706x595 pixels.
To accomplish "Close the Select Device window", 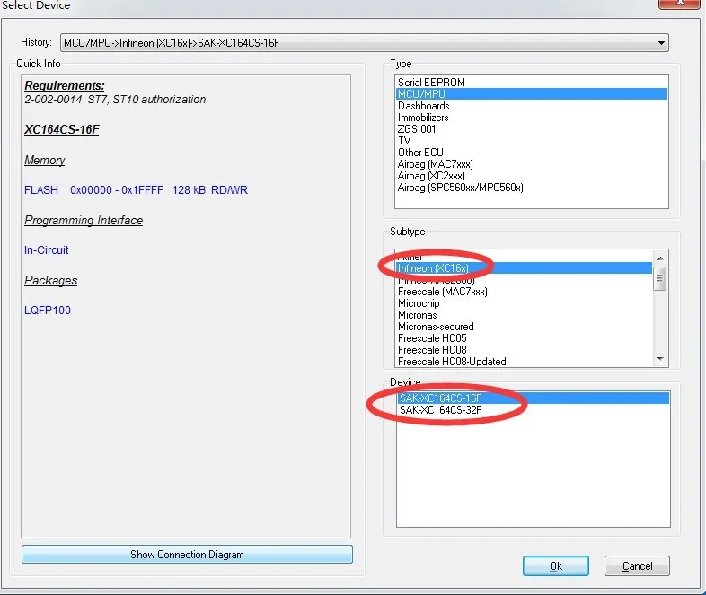I will click(681, 4).
